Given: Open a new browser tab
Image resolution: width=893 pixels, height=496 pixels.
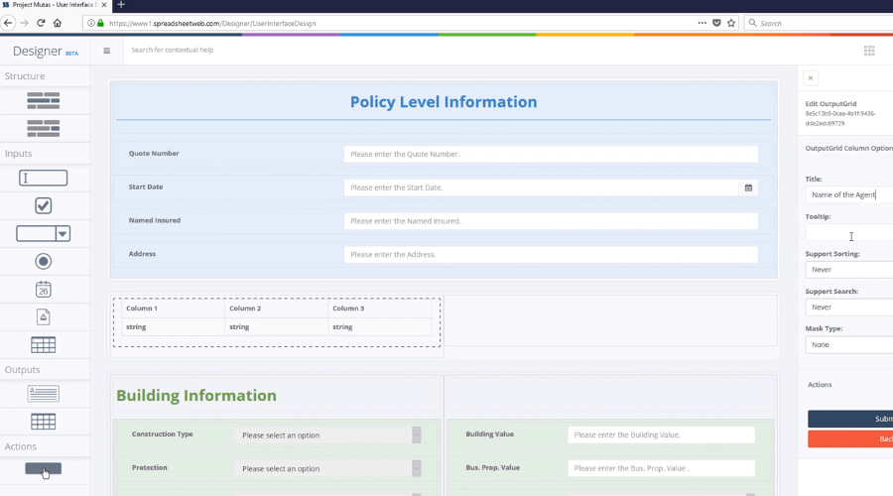Looking at the screenshot, I should [x=121, y=5].
